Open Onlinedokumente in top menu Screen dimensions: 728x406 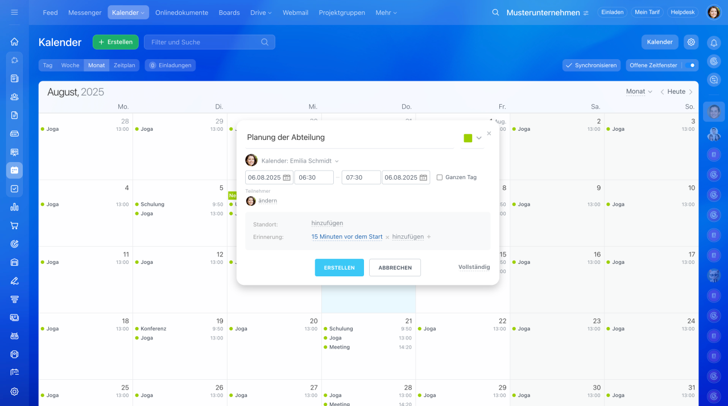coord(181,13)
